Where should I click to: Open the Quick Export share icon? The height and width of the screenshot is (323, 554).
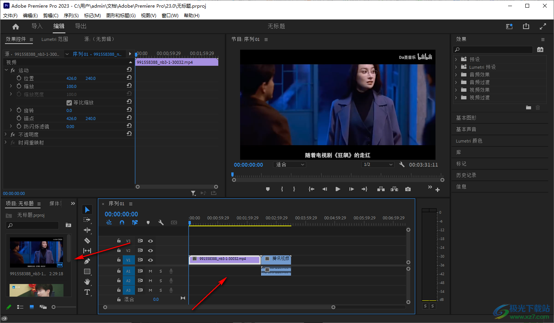point(526,26)
